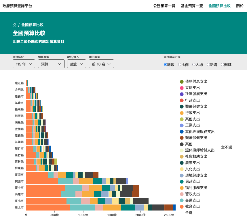Toggle the 工業支出 legend dot

click(182, 125)
